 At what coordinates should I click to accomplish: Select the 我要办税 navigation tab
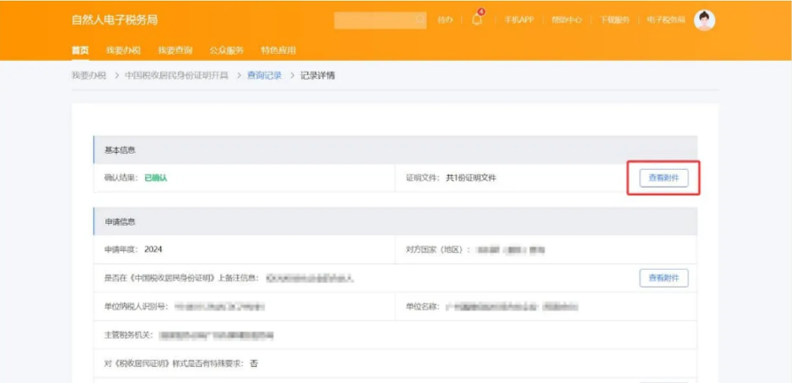coord(123,50)
